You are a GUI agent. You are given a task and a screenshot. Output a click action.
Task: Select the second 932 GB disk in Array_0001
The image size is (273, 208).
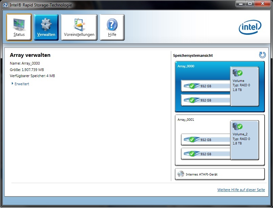click(206, 154)
